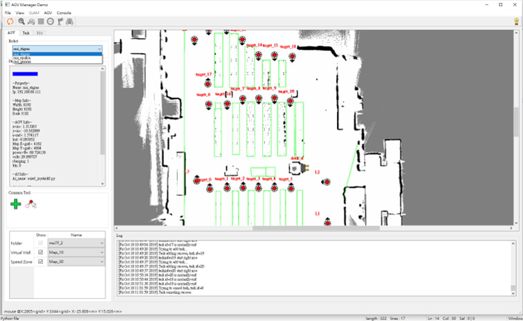Click the second magnifier search toolbar icon
This screenshot has height=321, width=523.
[x=31, y=21]
